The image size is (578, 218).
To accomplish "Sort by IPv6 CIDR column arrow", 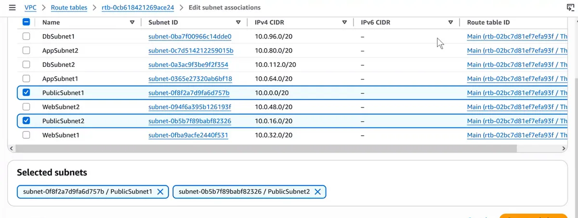I will [451, 22].
